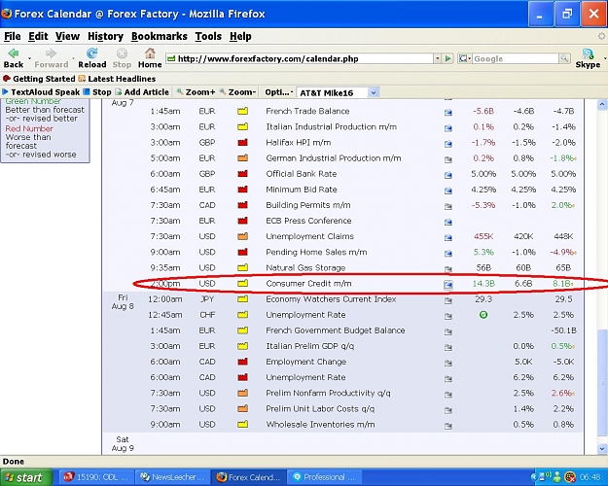
Task: Click orange impact icon for Prelim Unit Labor Costs
Action: 243,408
